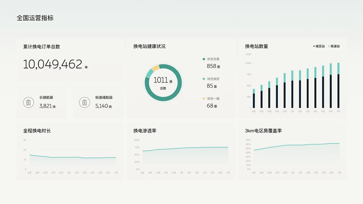Click the 8月 bar in 换电站数量 chart
The image size is (363, 204).
pyautogui.click(x=254, y=99)
